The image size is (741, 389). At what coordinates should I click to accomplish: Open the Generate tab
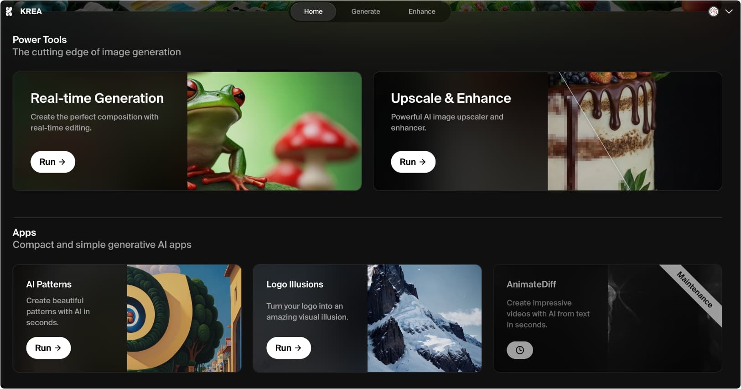point(365,11)
